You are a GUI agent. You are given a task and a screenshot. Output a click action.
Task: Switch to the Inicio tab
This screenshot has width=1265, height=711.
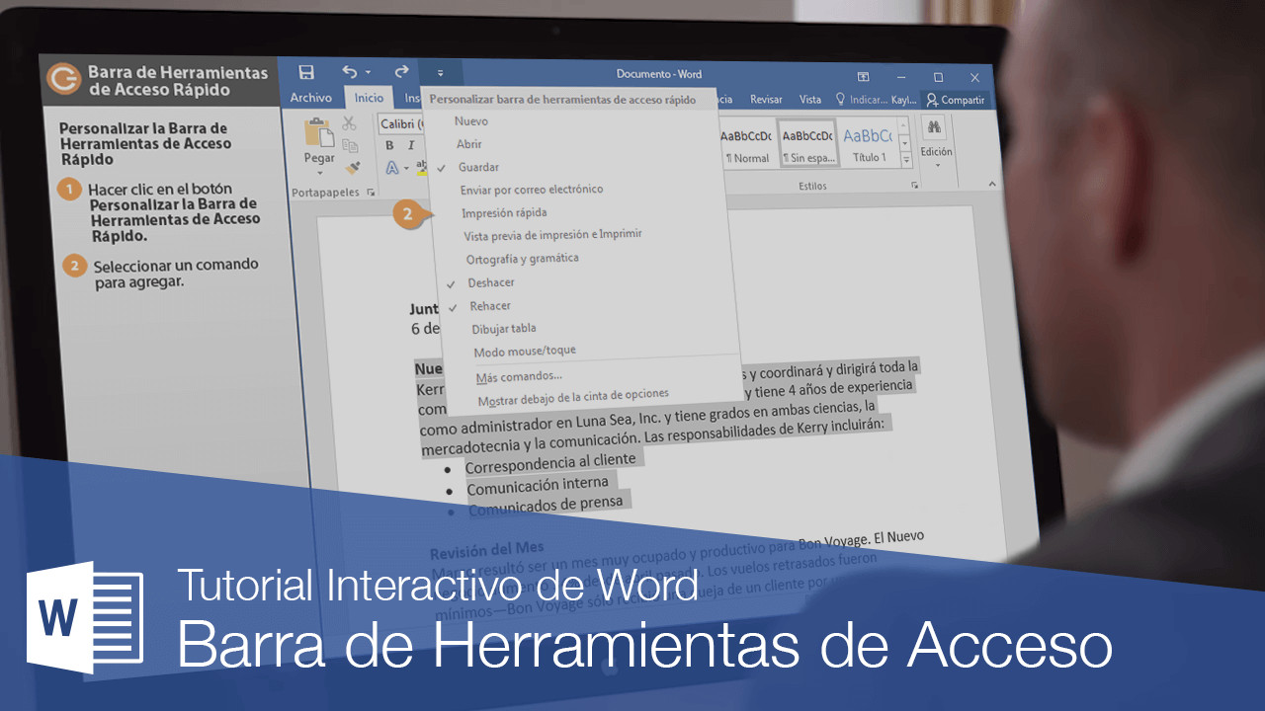click(x=369, y=98)
